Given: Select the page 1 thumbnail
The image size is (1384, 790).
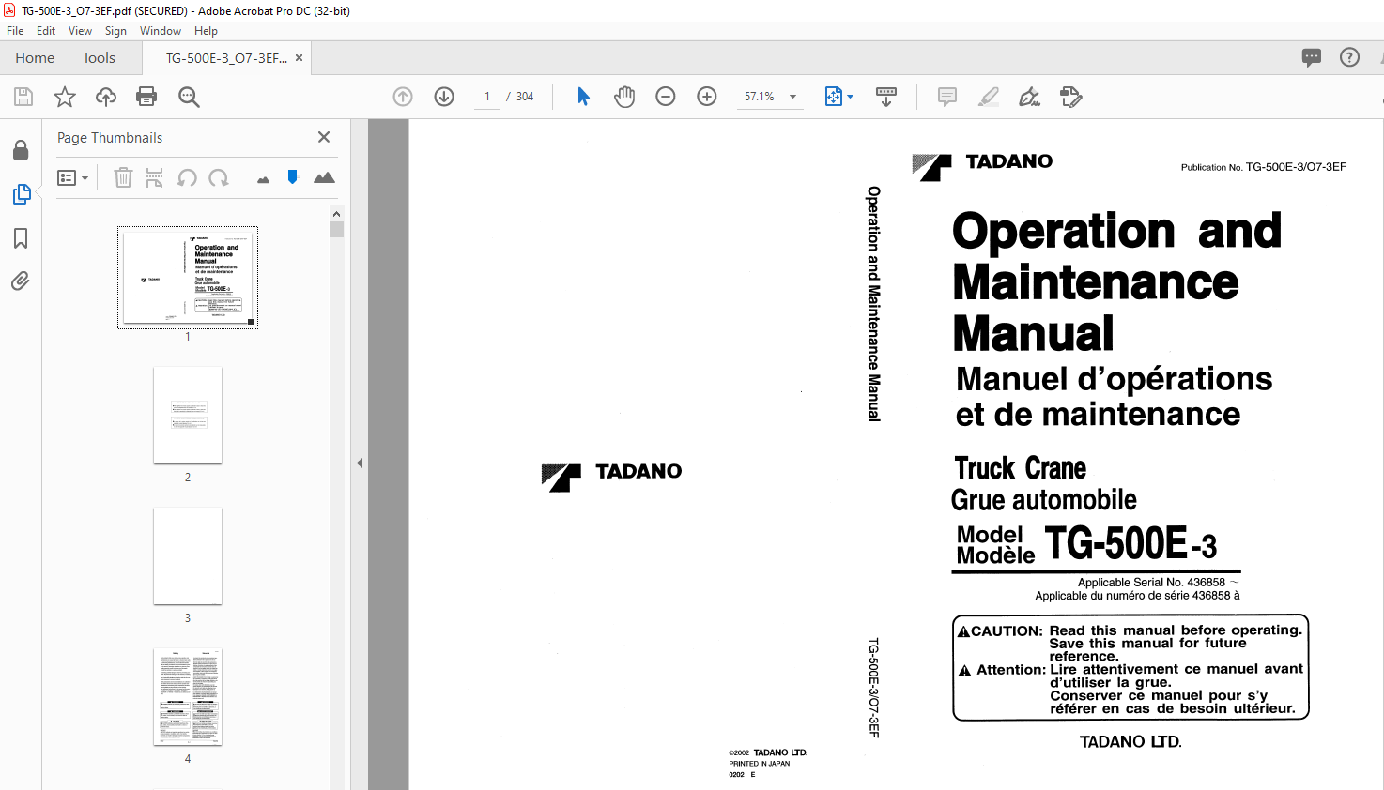Looking at the screenshot, I should (x=188, y=277).
